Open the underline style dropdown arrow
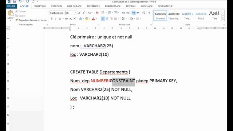 pos(63,19)
